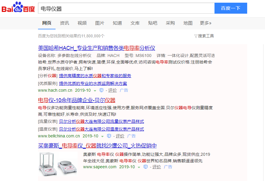Image resolution: width=265 pixels, height=181 pixels.
Task: Open 贝尔分析仪器大连有限公司温度仪表产品样式 link
Action: [x=102, y=129]
